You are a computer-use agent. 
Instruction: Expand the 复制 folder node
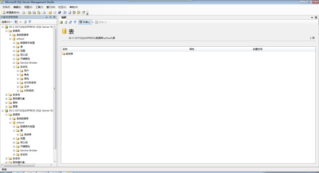coord(6,103)
